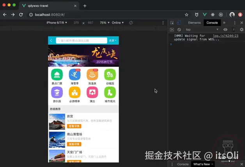Viewport: 245px width, 167px height.
Task: Go forward with the browser forward arrow
Action: click(13, 15)
